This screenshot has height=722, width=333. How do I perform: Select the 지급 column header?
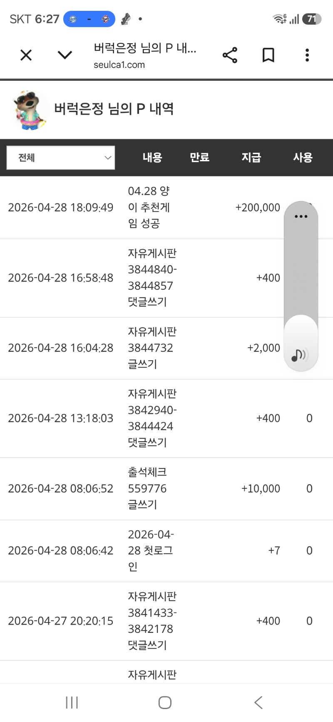click(251, 157)
